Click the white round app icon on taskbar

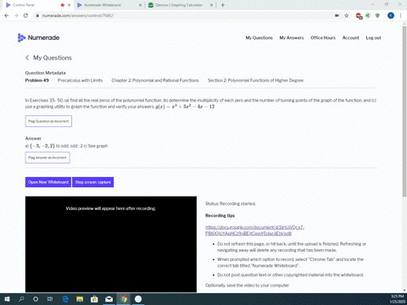point(138,299)
